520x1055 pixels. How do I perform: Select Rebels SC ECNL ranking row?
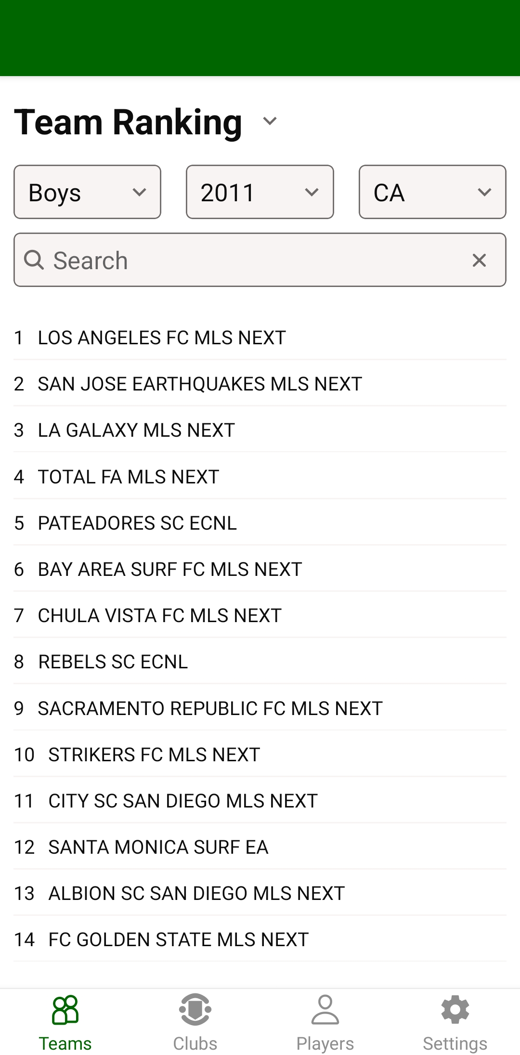(x=113, y=662)
